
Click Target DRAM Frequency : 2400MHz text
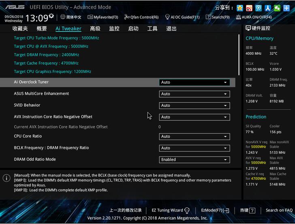point(47,55)
